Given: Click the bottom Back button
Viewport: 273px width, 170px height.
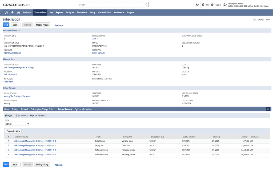Looking at the screenshot, I should (15, 164).
